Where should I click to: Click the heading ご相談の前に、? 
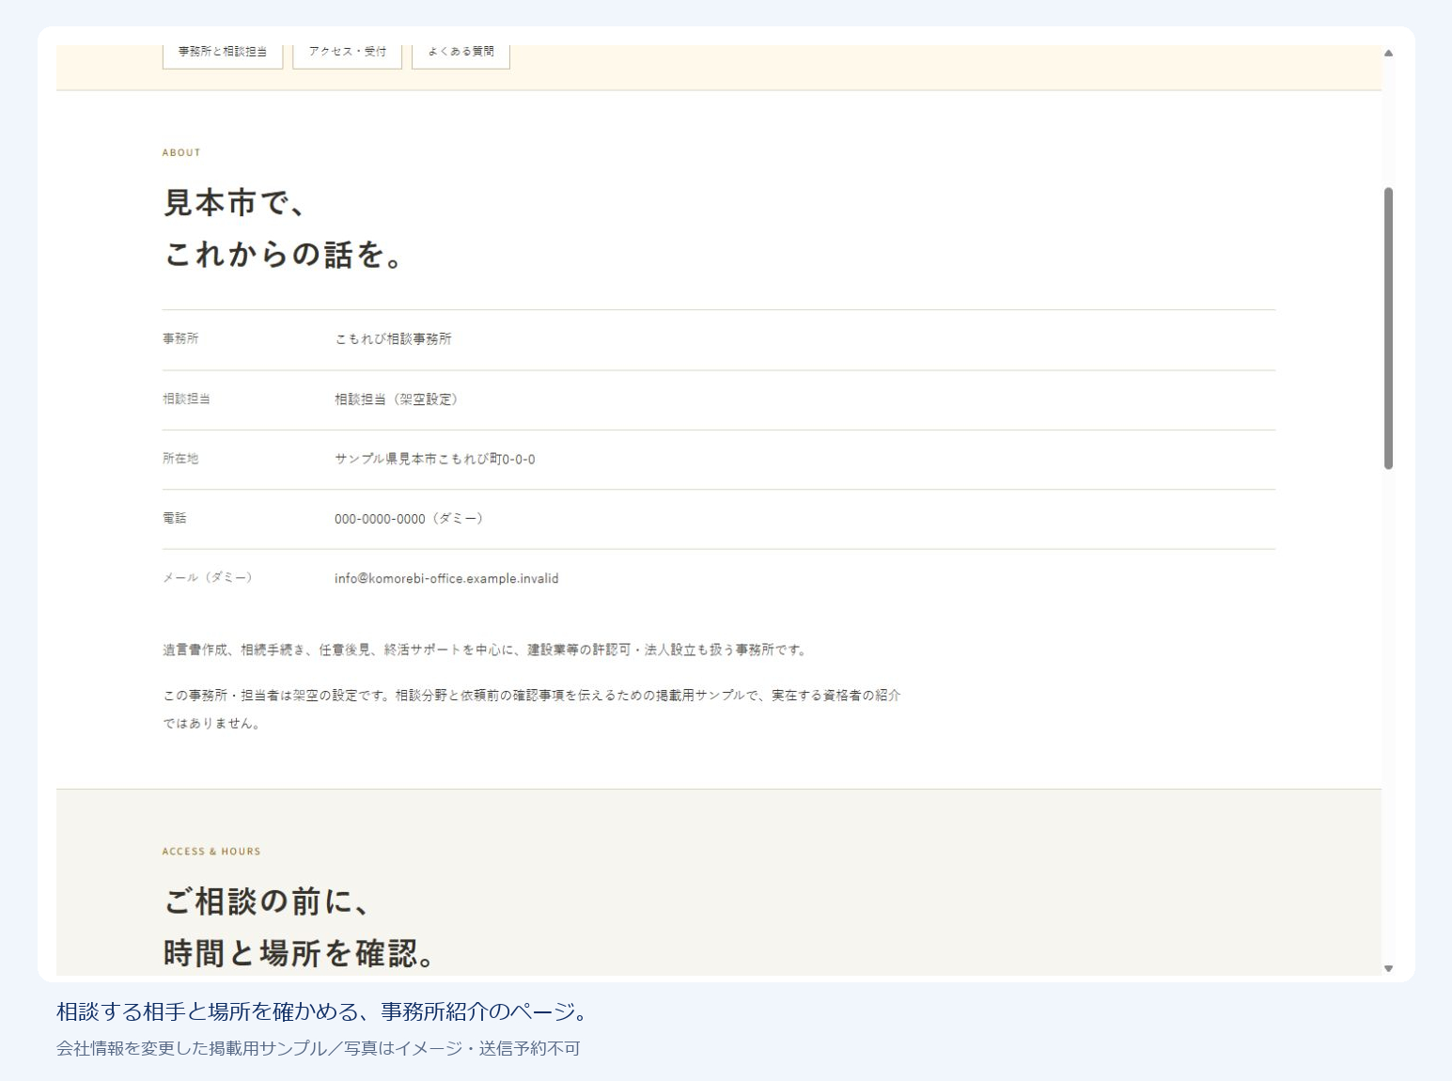[267, 901]
